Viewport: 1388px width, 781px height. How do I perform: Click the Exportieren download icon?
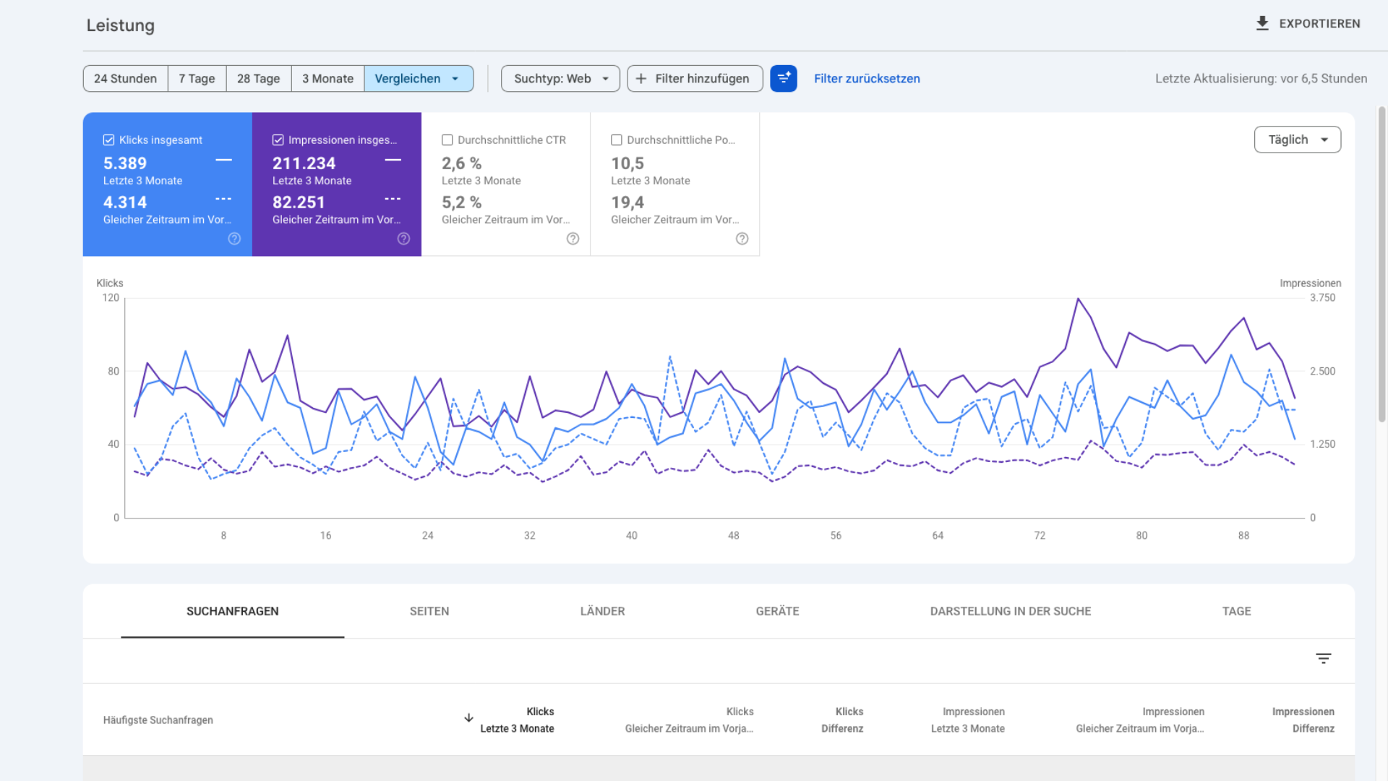[x=1262, y=23]
